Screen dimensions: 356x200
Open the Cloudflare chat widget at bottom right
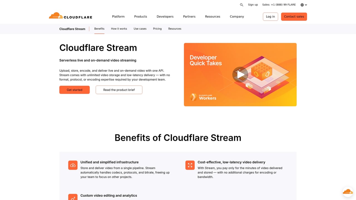point(347,191)
